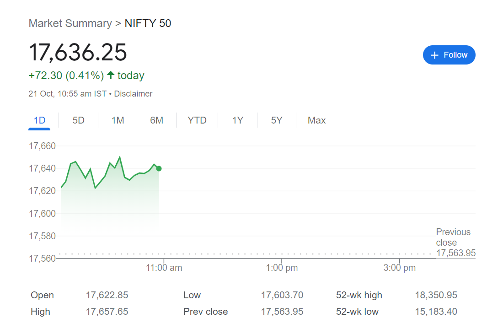Screen dimensions: 487x323
Task: Switch to the 5Y chart
Action: click(x=276, y=120)
